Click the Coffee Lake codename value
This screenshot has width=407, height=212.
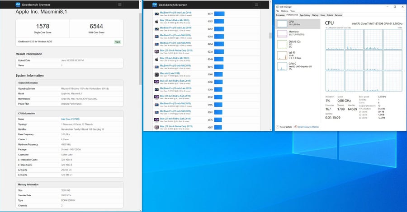click(66, 155)
